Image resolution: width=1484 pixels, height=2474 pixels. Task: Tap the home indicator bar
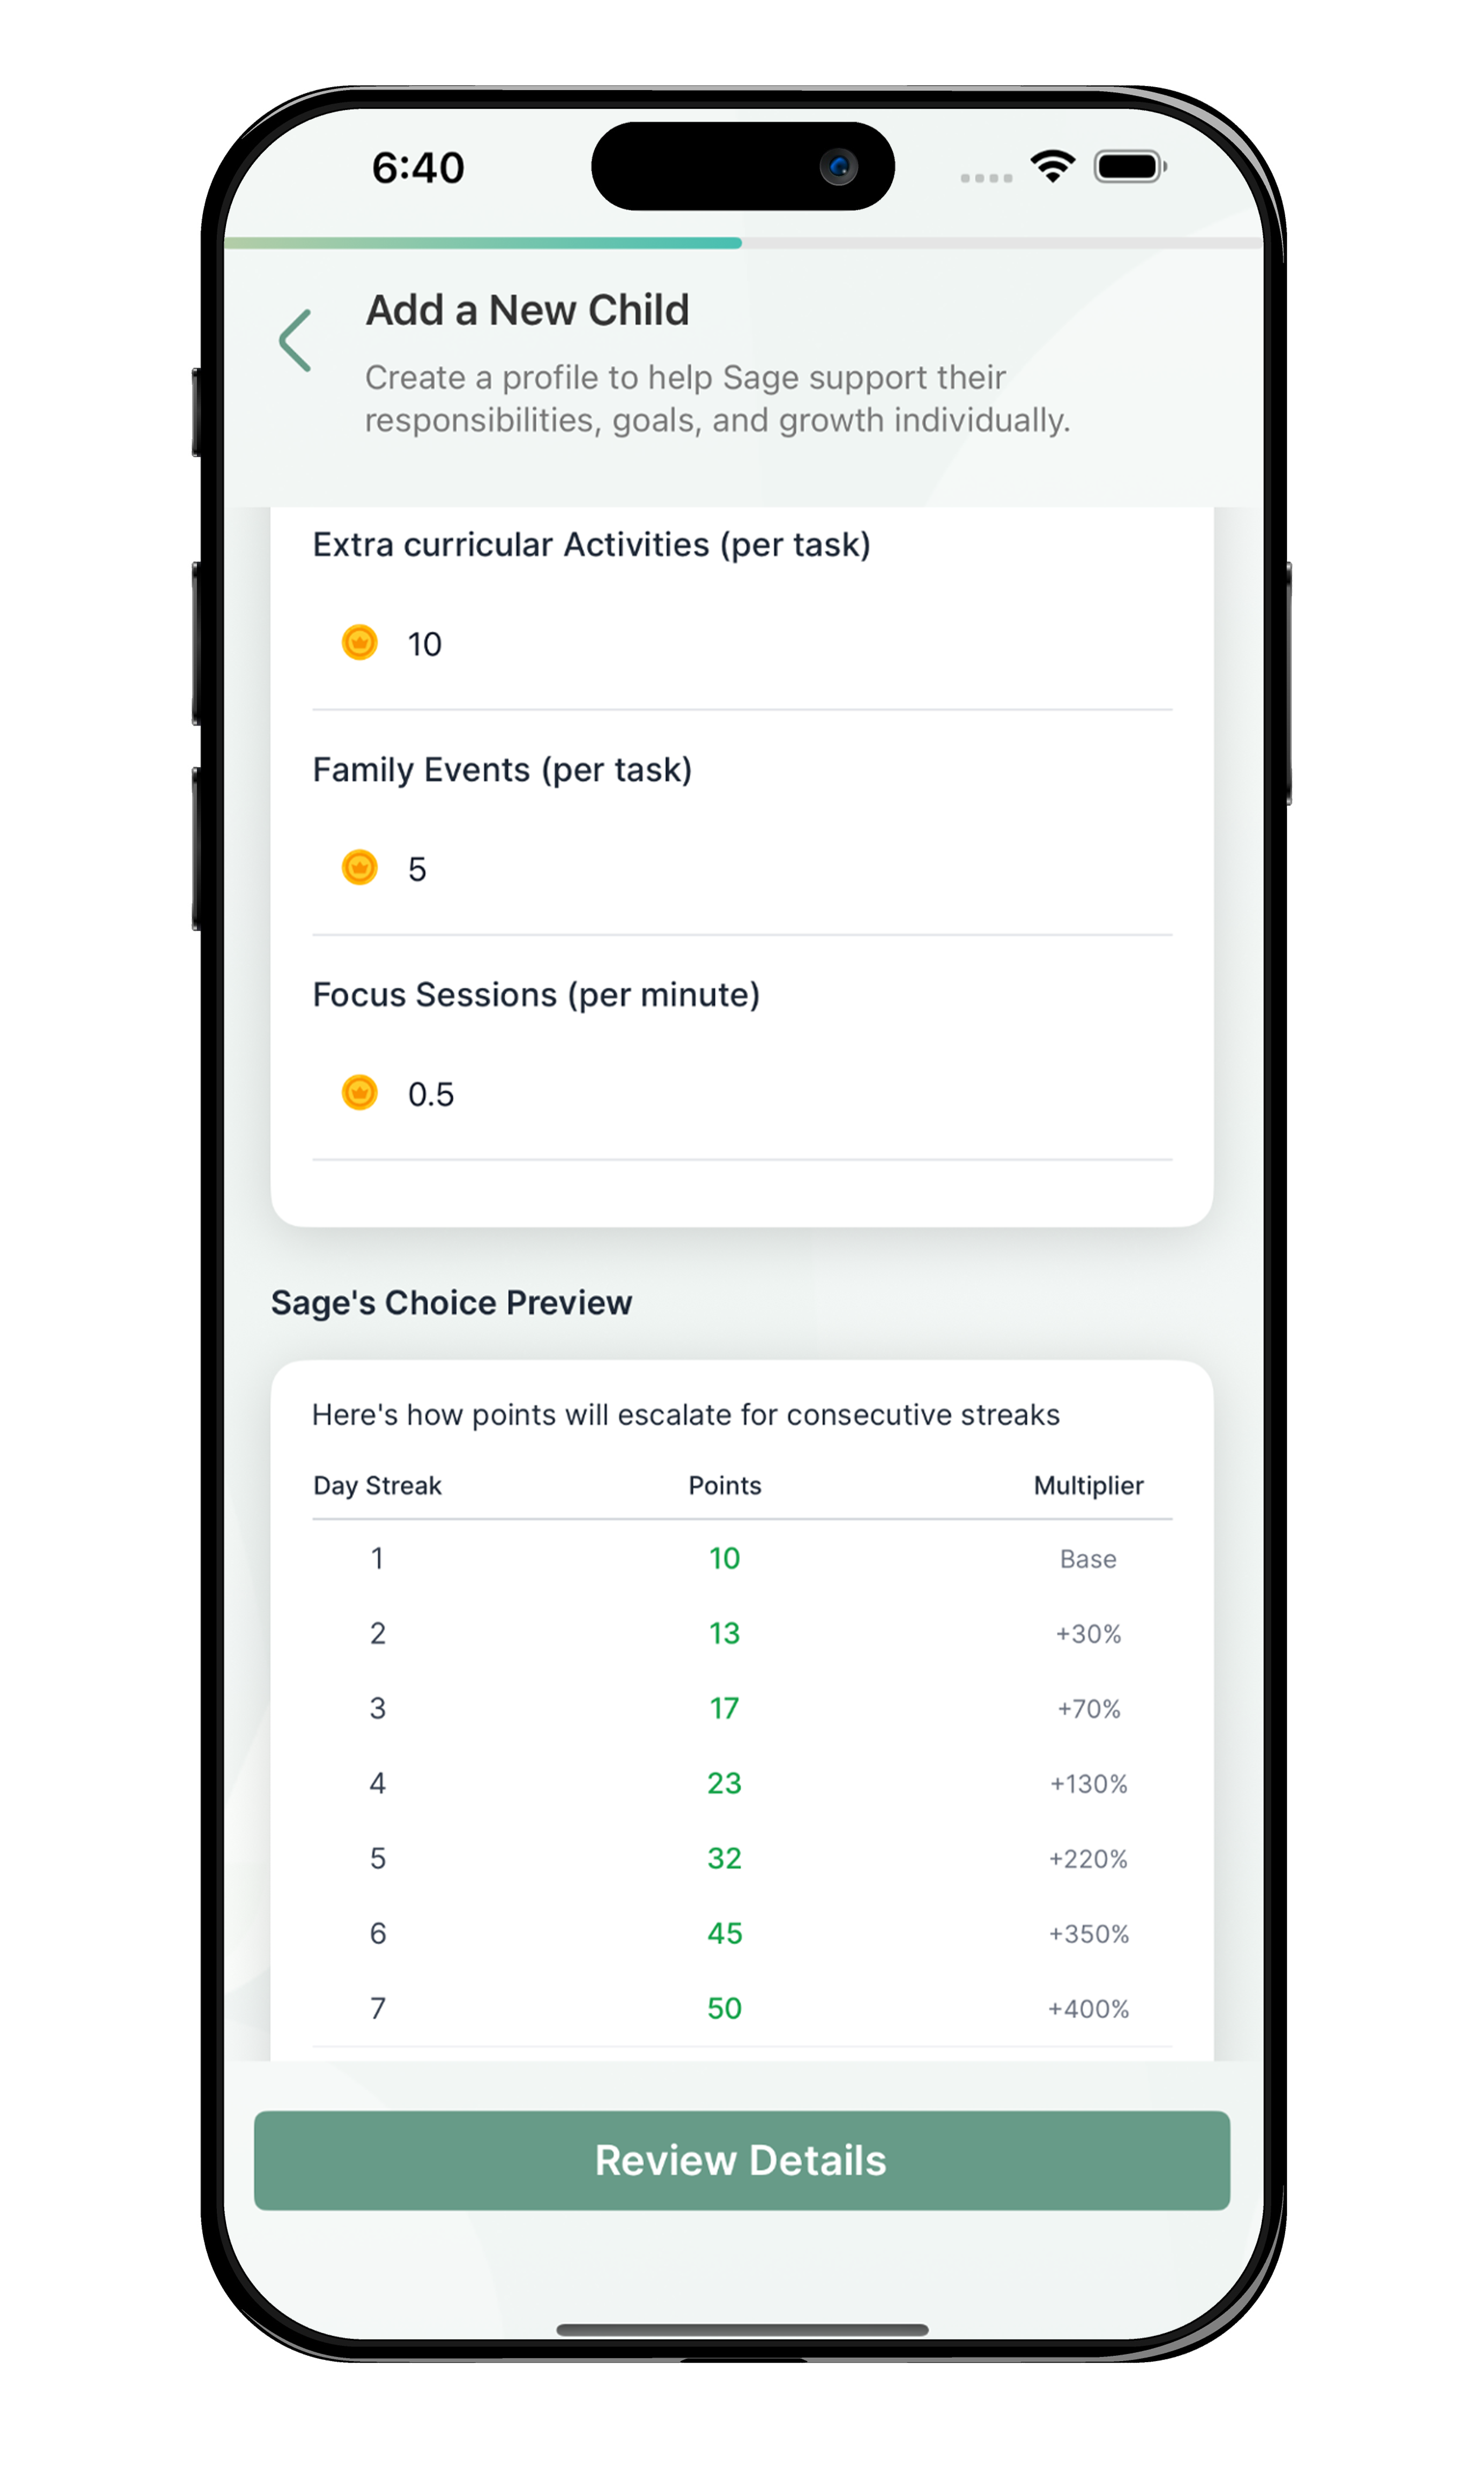tap(742, 2329)
